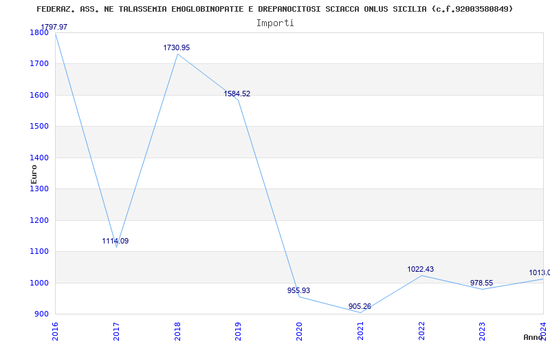Click the 2016 x-axis label
This screenshot has width=550, height=344.
(55, 331)
